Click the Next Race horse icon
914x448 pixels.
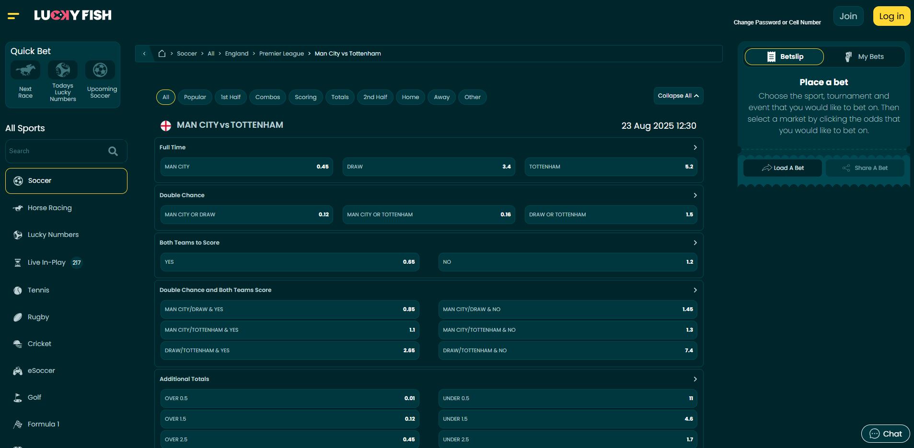point(25,70)
